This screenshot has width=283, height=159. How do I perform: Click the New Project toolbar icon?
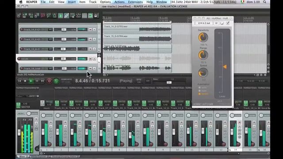(19, 16)
